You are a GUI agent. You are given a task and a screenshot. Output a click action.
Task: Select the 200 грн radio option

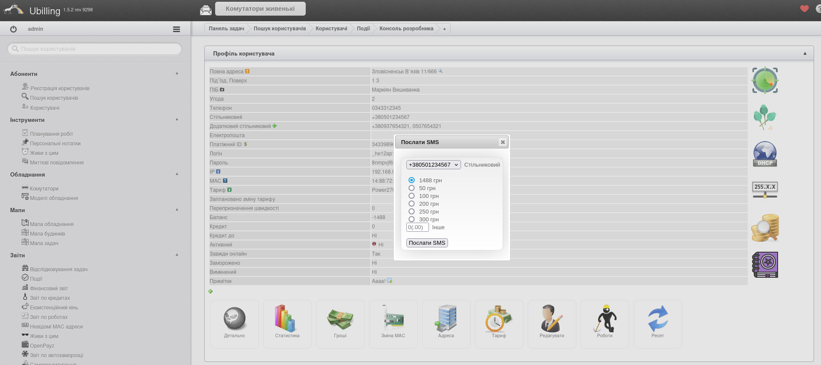(x=412, y=204)
